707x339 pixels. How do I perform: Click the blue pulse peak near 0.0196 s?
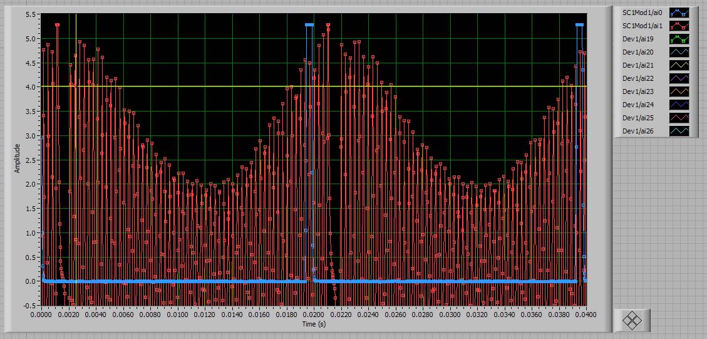[x=309, y=25]
